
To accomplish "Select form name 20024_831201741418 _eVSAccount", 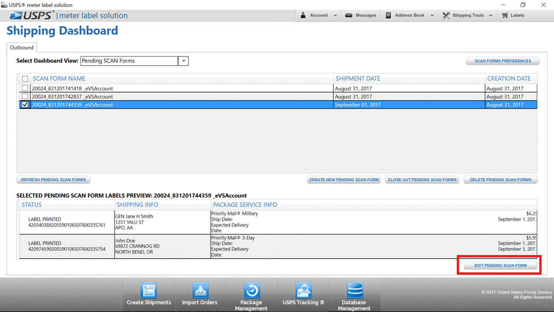I will [72, 89].
